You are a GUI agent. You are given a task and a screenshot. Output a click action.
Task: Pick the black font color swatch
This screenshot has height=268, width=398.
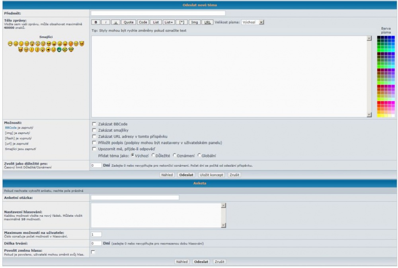pyautogui.click(x=379, y=37)
